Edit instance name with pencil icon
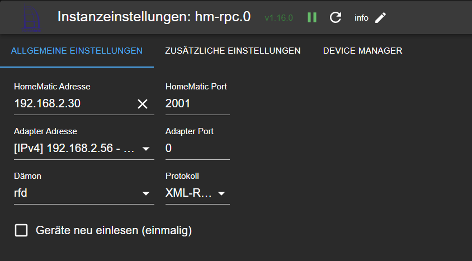This screenshot has width=472, height=261. [x=380, y=18]
